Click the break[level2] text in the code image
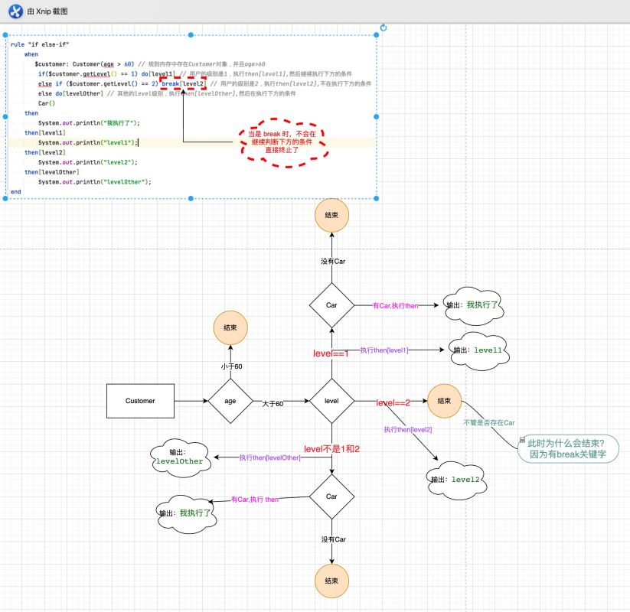The width and height of the screenshot is (630, 612). coord(184,83)
